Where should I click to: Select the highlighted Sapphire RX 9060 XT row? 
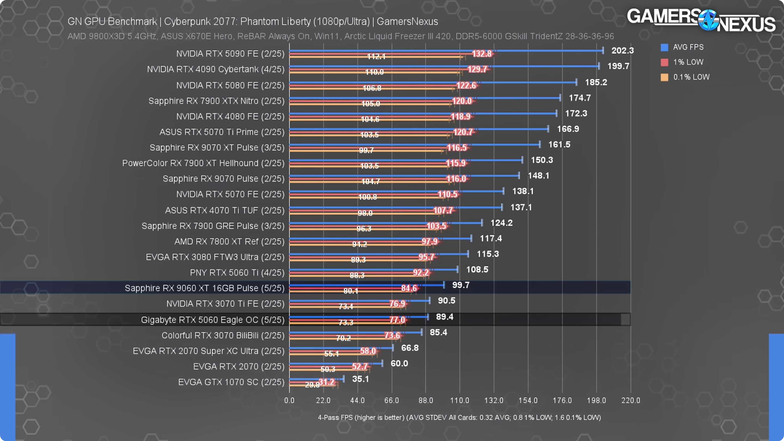(x=205, y=288)
